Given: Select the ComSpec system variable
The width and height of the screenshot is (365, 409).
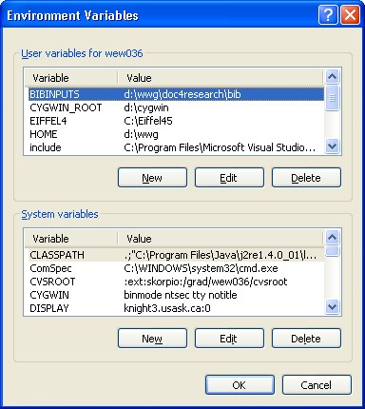Looking at the screenshot, I should pos(176,268).
